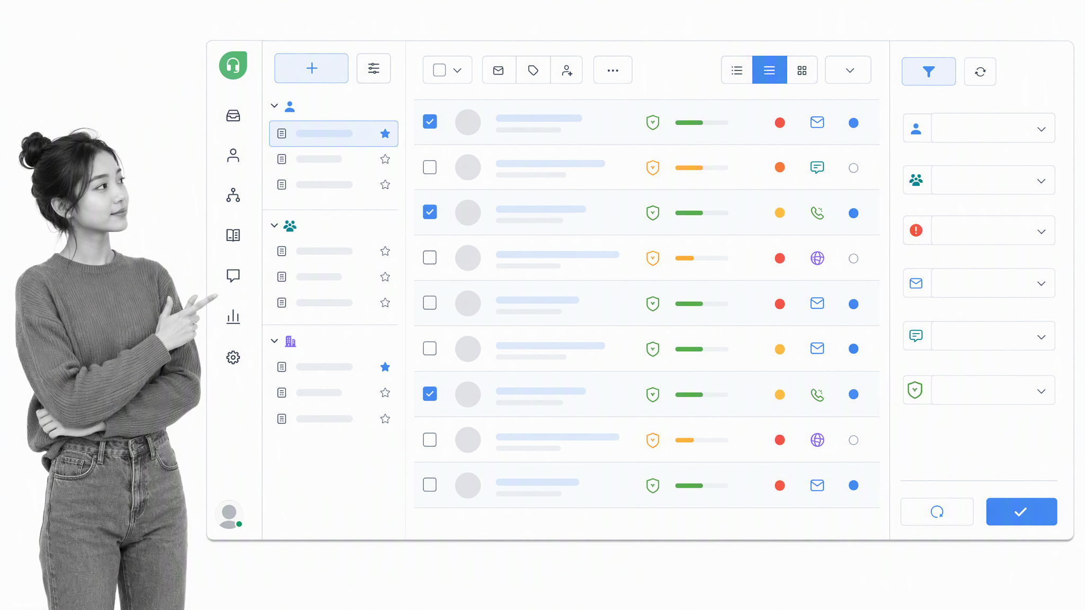Click the green headset app logo

(x=233, y=66)
